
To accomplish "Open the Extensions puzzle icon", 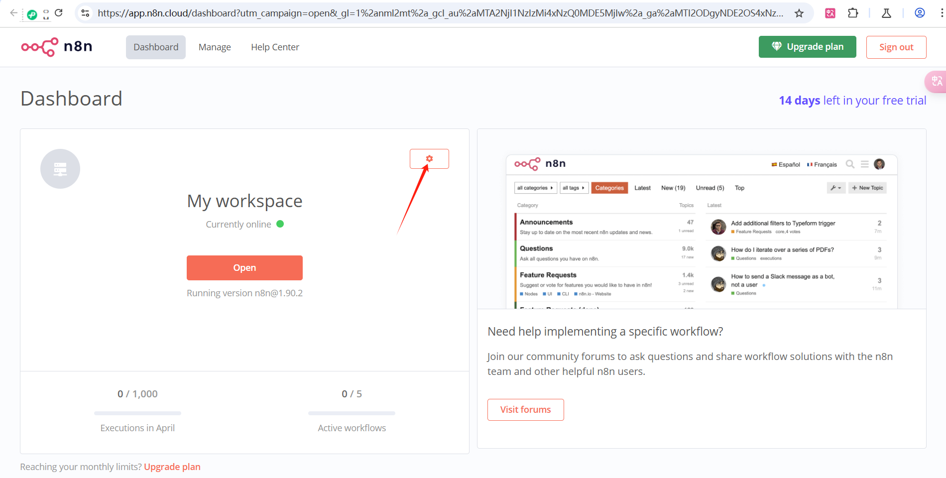I will pyautogui.click(x=853, y=13).
